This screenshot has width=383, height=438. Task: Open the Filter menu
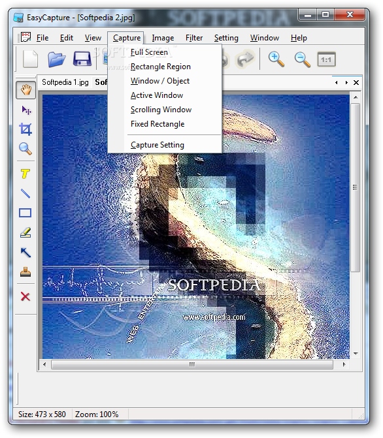194,38
